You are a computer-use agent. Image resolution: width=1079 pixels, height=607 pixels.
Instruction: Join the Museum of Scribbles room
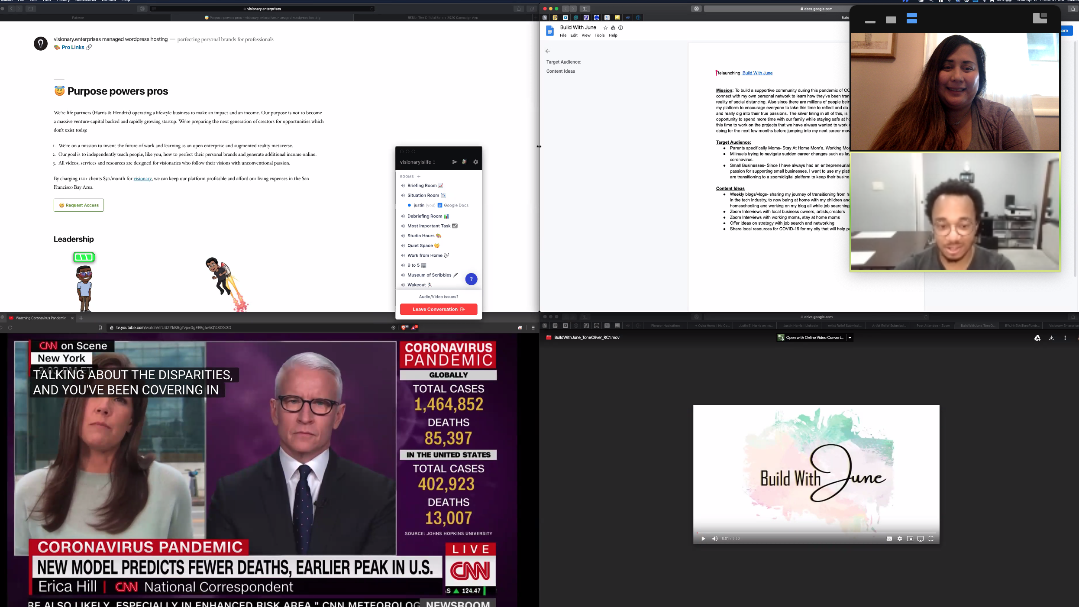click(430, 275)
